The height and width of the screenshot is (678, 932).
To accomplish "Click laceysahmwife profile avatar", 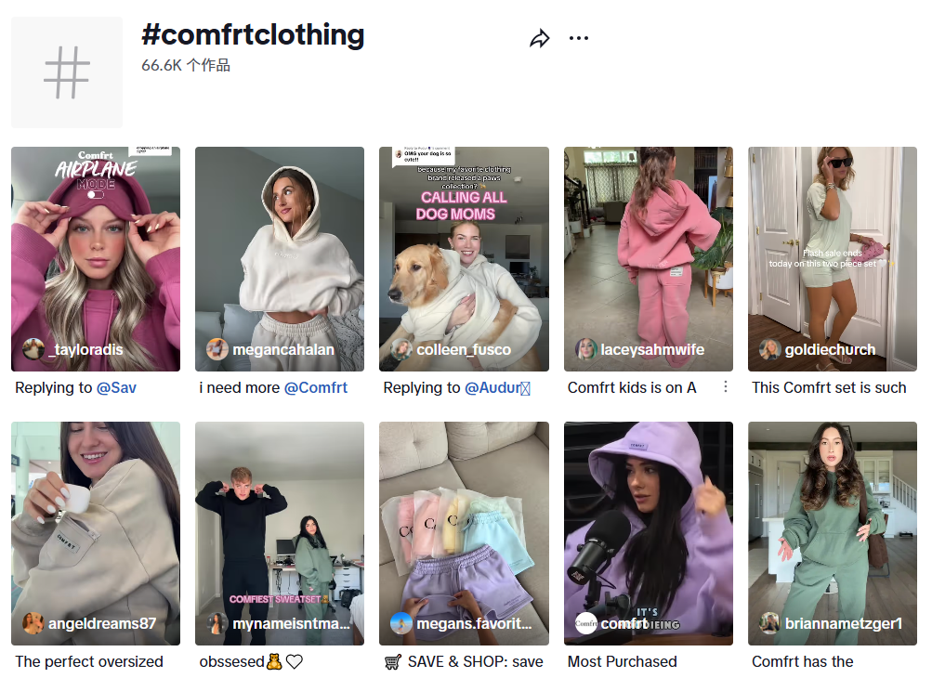I will [x=585, y=349].
